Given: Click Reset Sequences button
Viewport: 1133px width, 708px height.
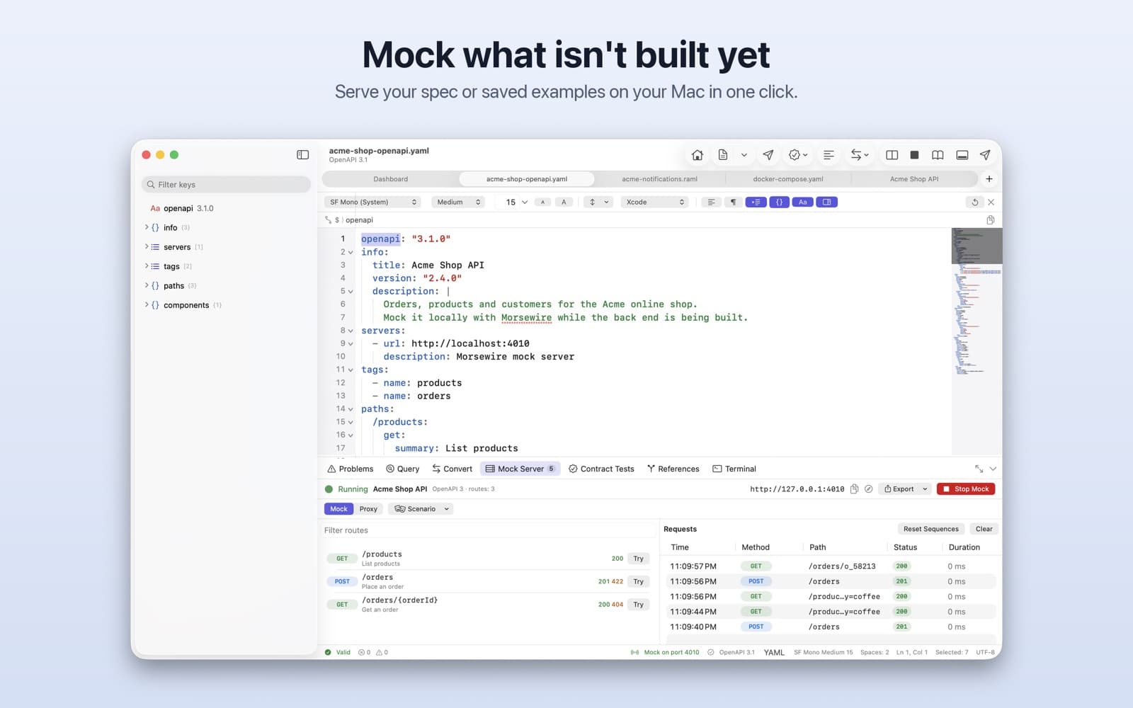Looking at the screenshot, I should (931, 529).
